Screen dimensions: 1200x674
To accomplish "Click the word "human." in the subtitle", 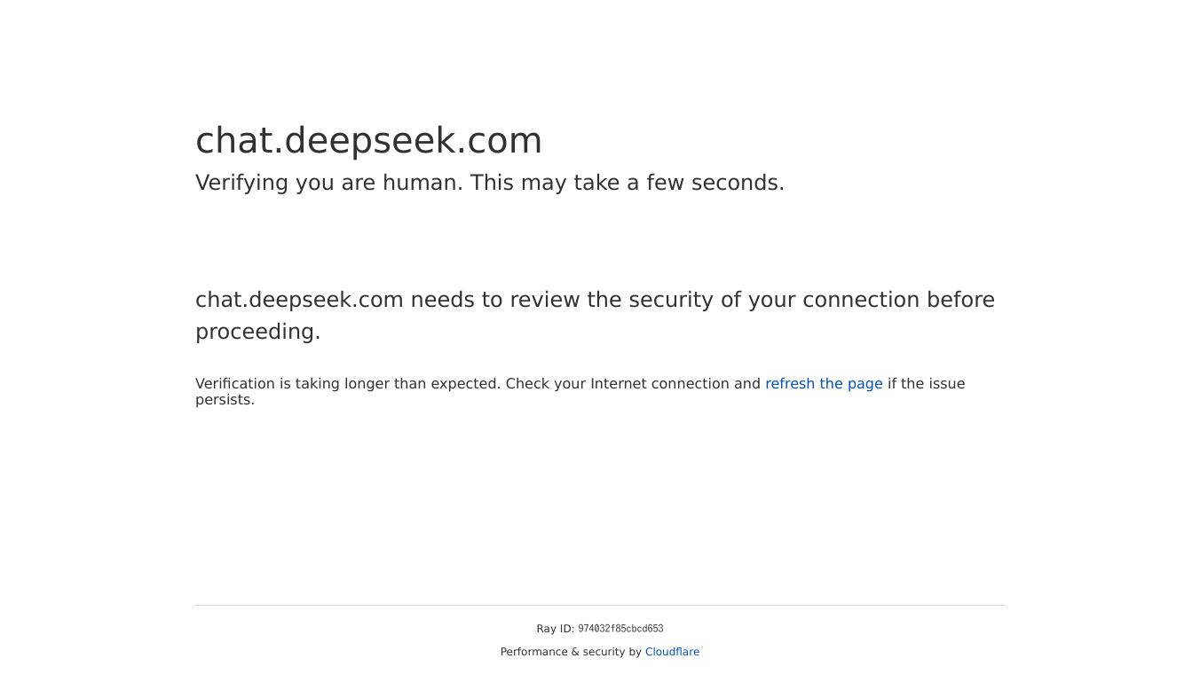I will point(422,183).
